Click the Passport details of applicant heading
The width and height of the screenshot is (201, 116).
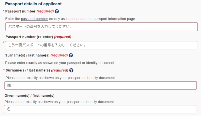[x=33, y=4]
